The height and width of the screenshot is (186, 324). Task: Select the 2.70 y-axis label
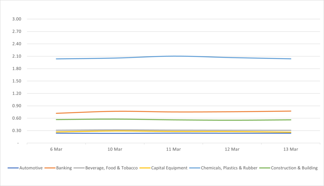tap(16, 31)
